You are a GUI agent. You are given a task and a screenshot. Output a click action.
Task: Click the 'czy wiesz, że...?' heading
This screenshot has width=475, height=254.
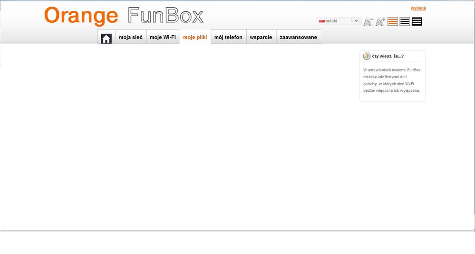388,56
